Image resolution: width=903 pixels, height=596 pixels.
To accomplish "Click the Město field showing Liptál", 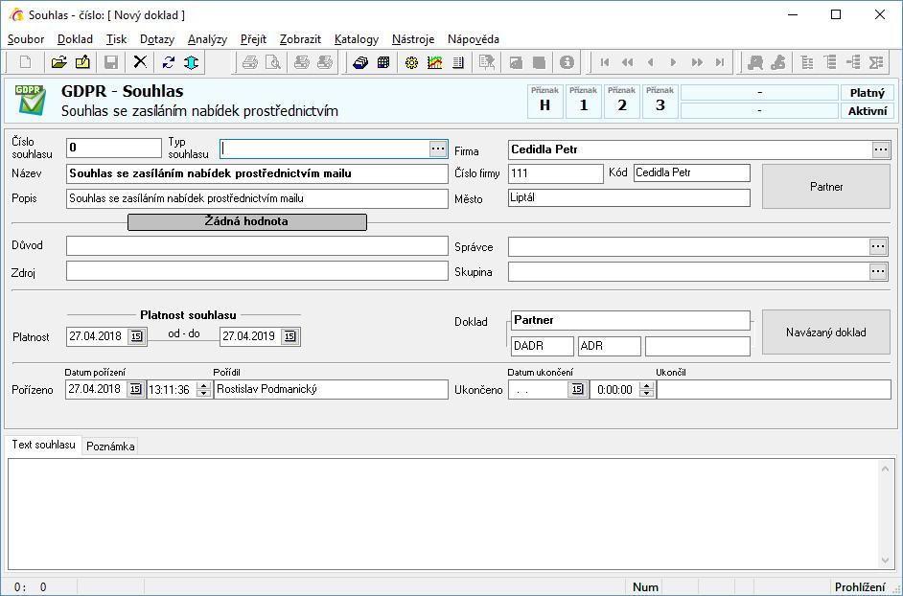I will [630, 197].
